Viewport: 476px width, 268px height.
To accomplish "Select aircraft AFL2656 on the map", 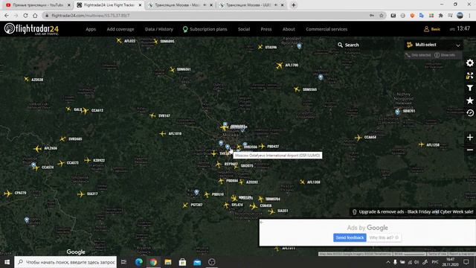I will click(x=37, y=149).
